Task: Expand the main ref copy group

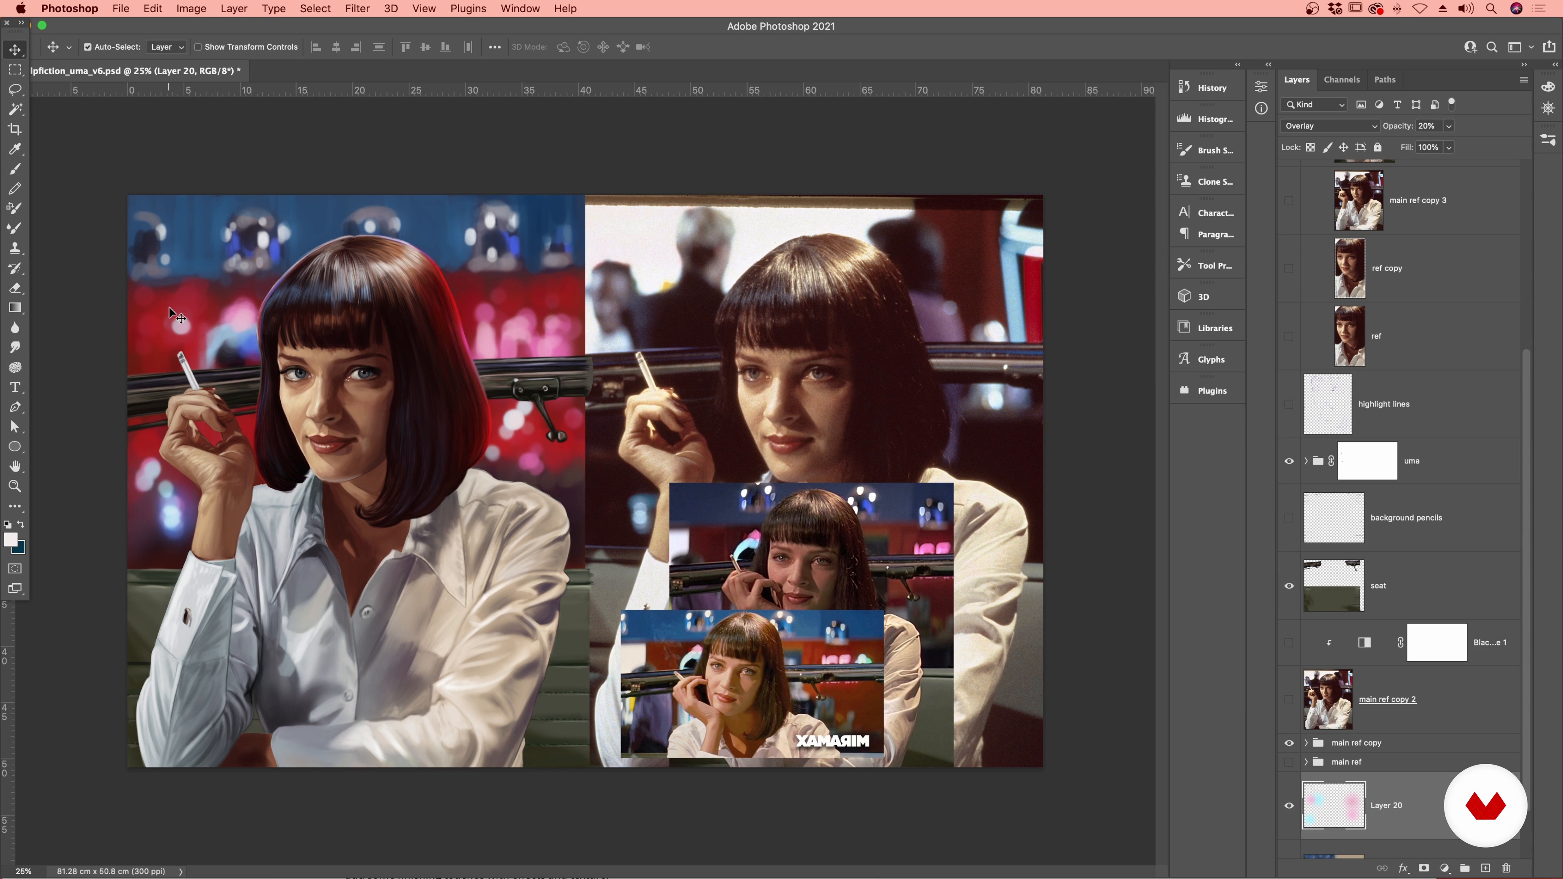Action: coord(1306,743)
